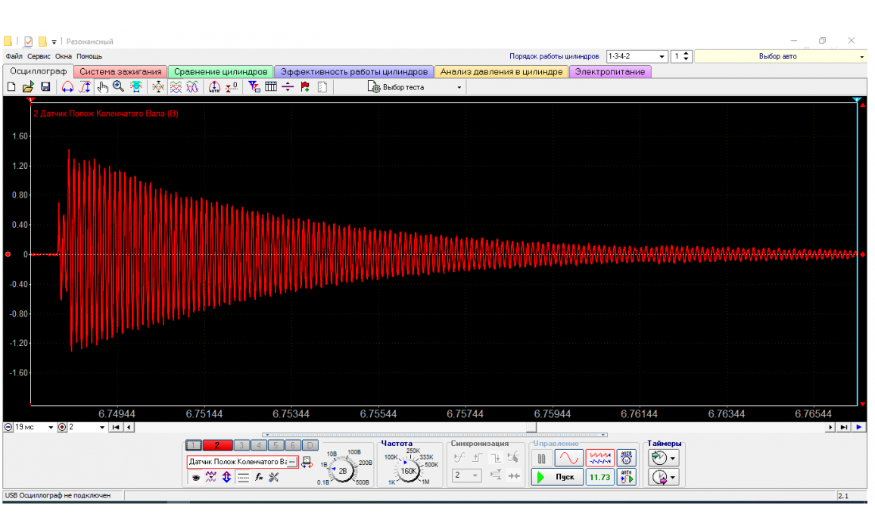
Task: Click the Частота 160K frequency knob
Action: point(409,470)
